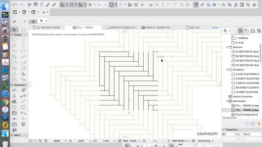The width and height of the screenshot is (262, 147).
Task: Select the Stair tool
Action: pos(14,57)
